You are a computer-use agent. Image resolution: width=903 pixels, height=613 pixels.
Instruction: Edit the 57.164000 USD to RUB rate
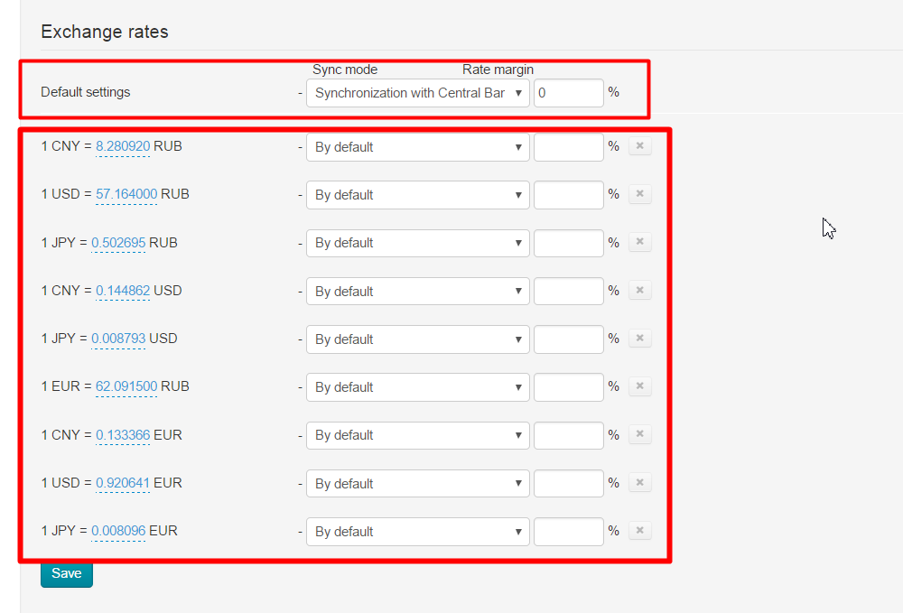click(x=126, y=194)
